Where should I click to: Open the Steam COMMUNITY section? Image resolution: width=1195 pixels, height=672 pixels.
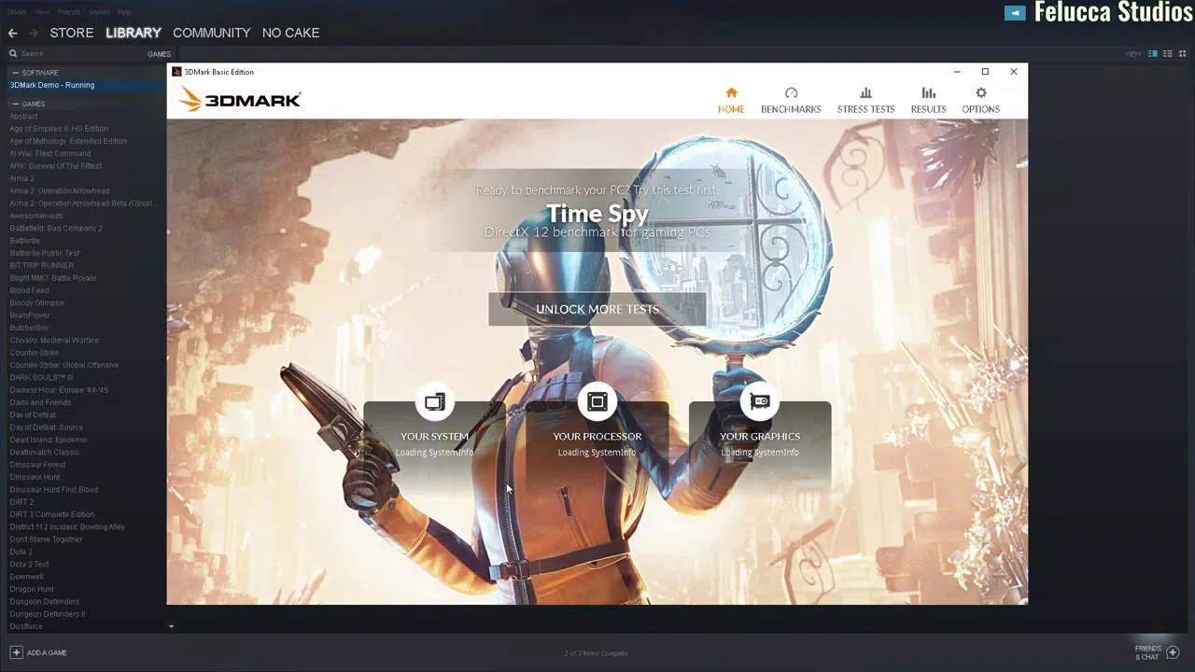coord(212,33)
